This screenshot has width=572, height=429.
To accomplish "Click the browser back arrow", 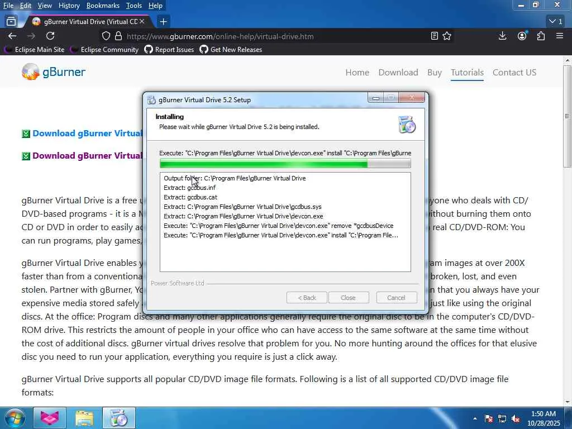I will (12, 36).
